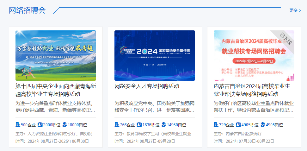Click date 2024年08月27日-2025年06月30日
This screenshot has width=307, height=151.
(58, 141)
